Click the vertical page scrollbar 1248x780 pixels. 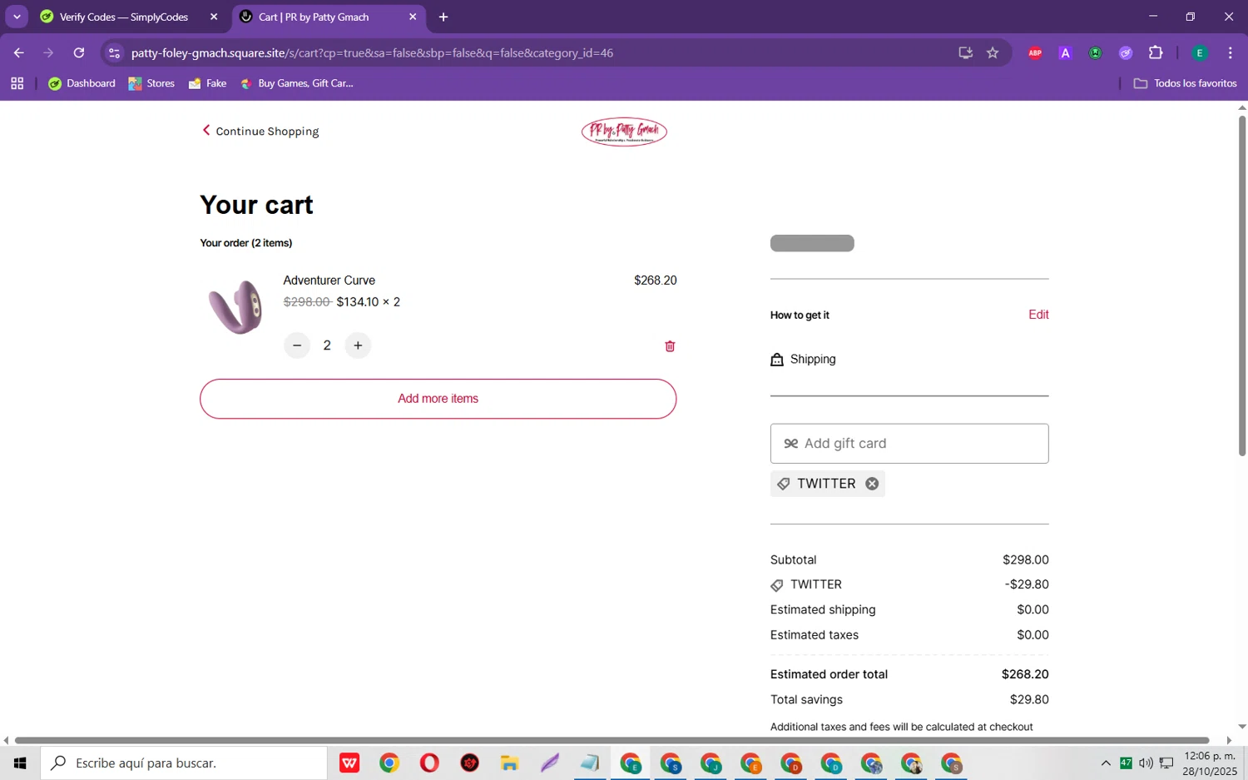(x=1241, y=286)
